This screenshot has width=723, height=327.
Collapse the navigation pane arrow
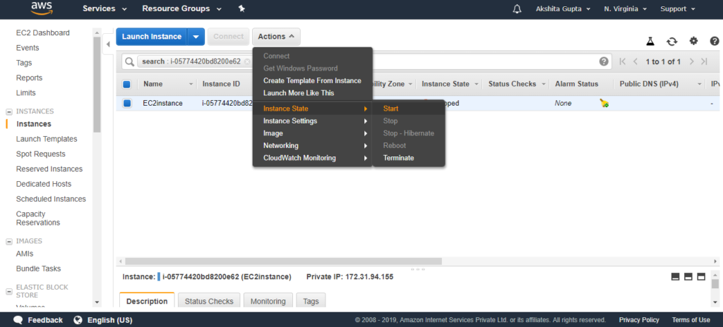click(107, 44)
